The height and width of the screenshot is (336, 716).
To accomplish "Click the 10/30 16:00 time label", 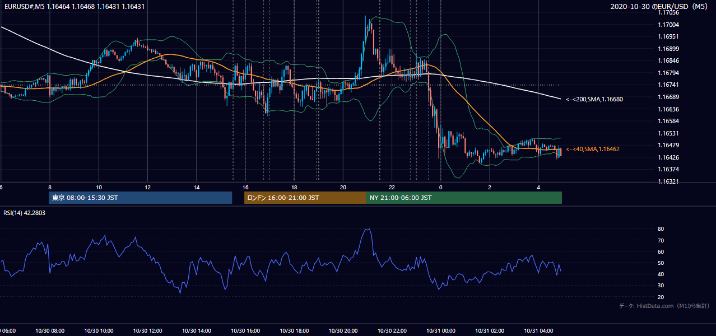I will 245,331.
